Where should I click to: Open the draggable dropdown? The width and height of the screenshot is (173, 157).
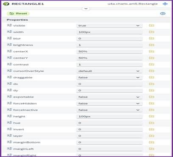coord(109,78)
